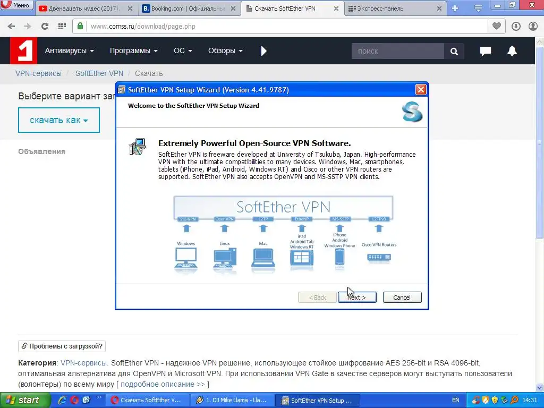
Task: Expand the ОС menu
Action: [x=183, y=50]
